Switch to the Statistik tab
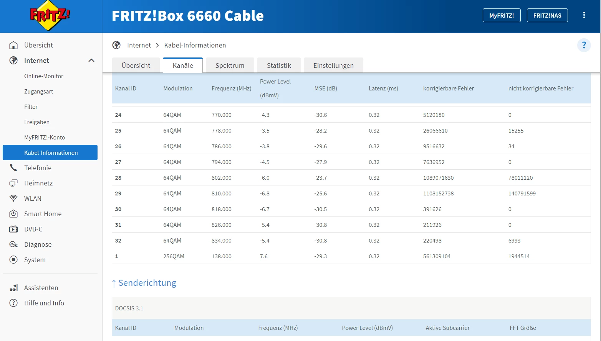This screenshot has width=601, height=341. 279,65
